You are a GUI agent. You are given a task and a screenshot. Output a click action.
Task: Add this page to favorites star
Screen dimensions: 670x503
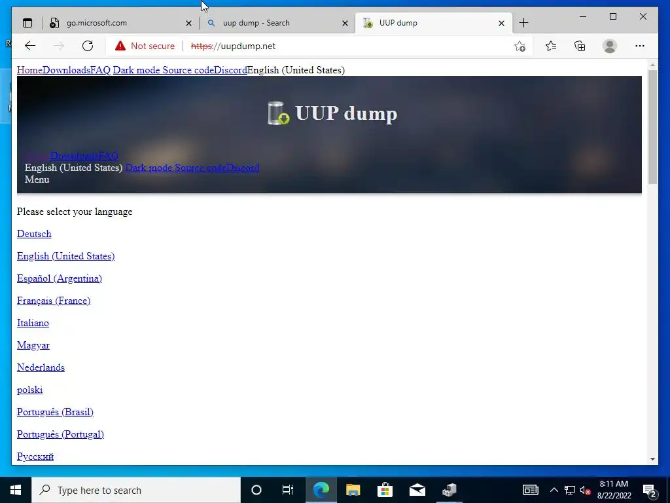pyautogui.click(x=520, y=47)
